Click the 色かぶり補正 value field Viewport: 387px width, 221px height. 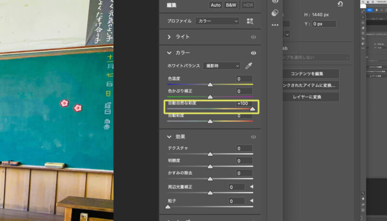244,91
